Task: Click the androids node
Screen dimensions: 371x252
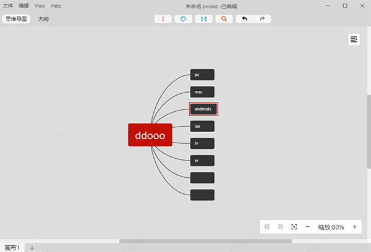Action: point(203,109)
